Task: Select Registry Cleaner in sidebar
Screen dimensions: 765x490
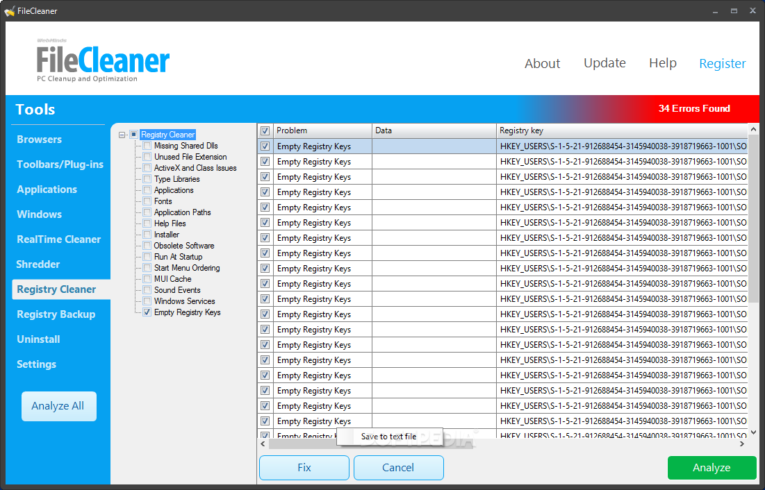Action: [x=61, y=289]
